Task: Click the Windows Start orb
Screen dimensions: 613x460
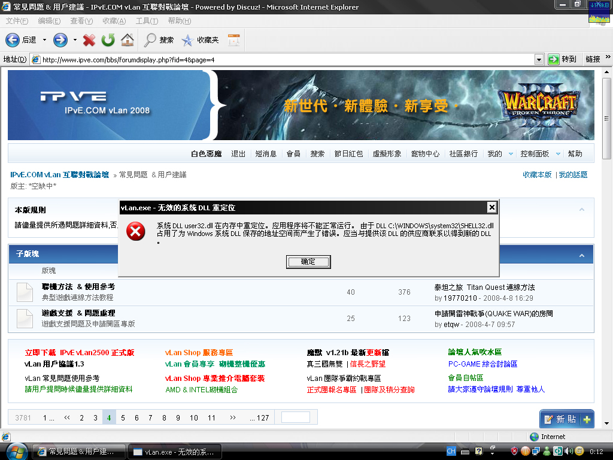Action: click(x=14, y=450)
